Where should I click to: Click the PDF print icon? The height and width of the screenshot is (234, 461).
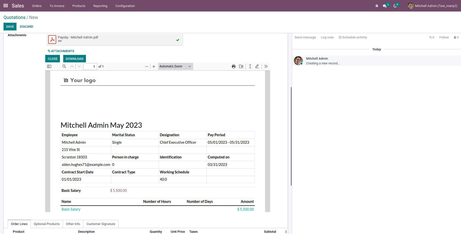pos(233,66)
